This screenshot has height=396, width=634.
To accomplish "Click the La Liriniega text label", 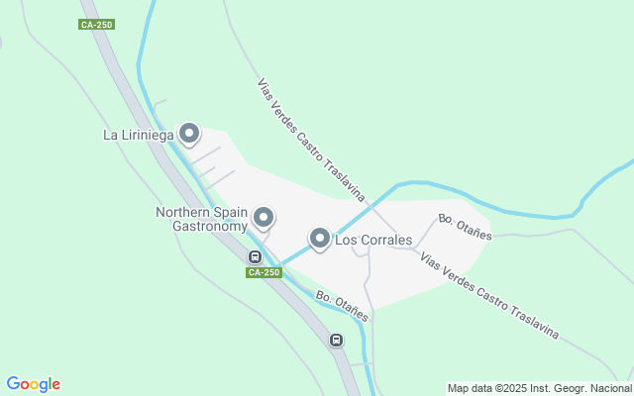I will (139, 135).
